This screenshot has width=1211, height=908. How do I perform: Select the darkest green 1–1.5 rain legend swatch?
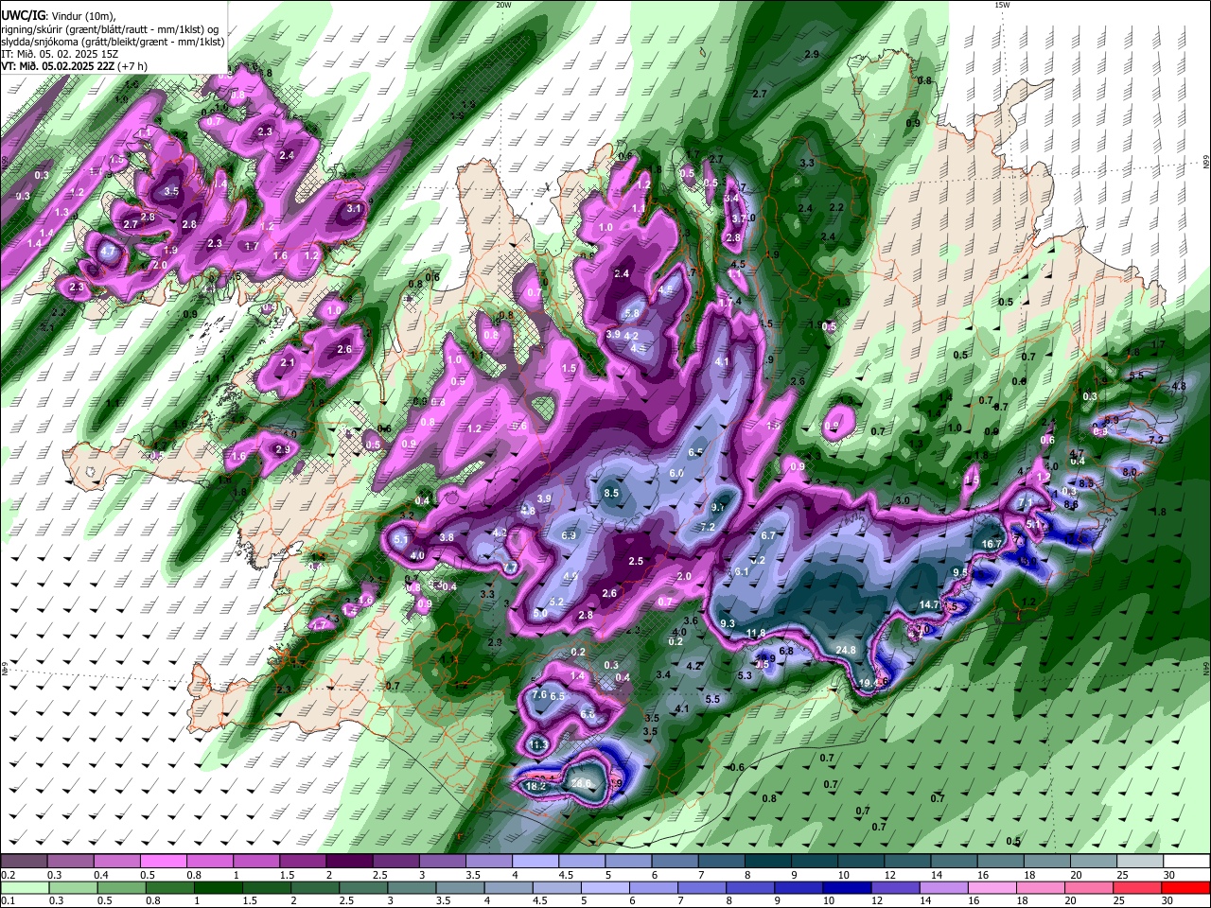coord(218,887)
